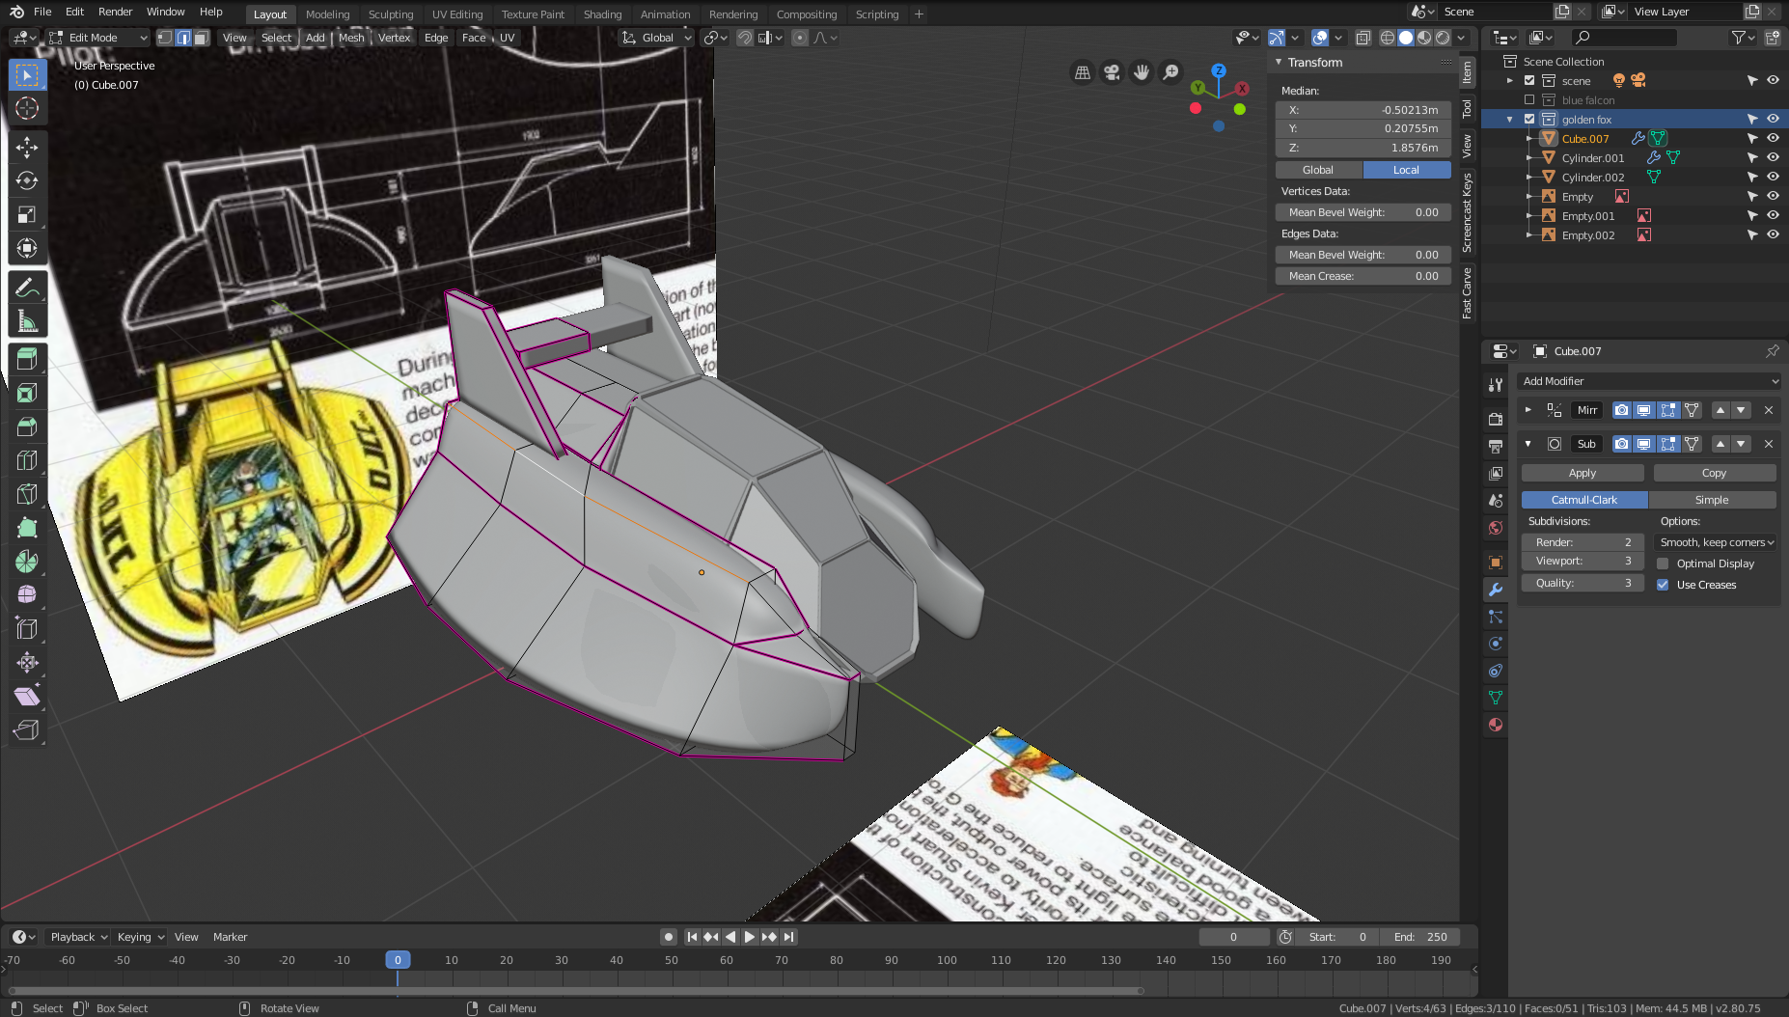Hide Empty.001 with its eye icon
This screenshot has height=1017, width=1789.
(1773, 215)
